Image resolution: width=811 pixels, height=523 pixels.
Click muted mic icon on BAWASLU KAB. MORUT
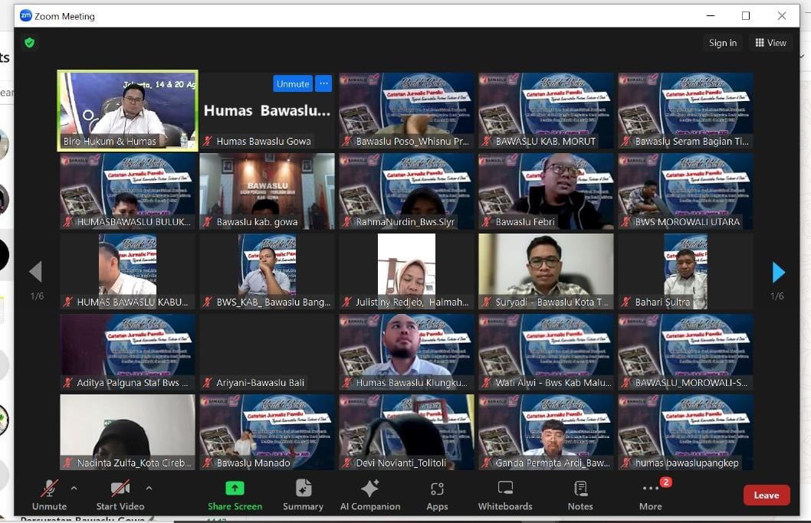click(x=487, y=141)
